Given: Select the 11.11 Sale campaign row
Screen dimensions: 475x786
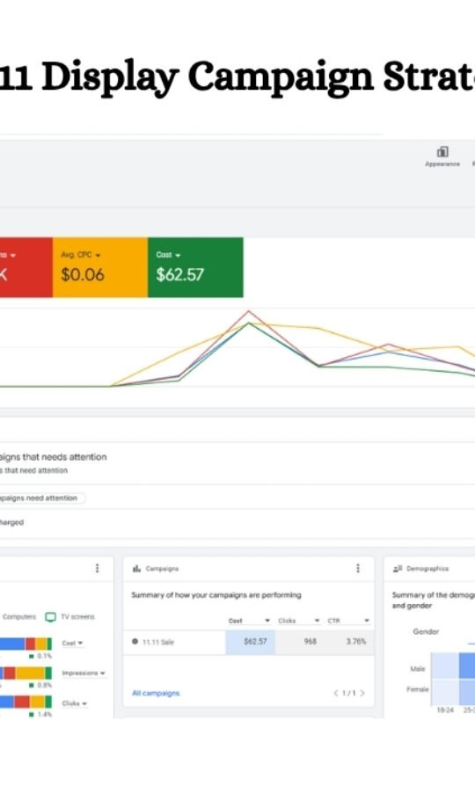Looking at the screenshot, I should pos(248,642).
